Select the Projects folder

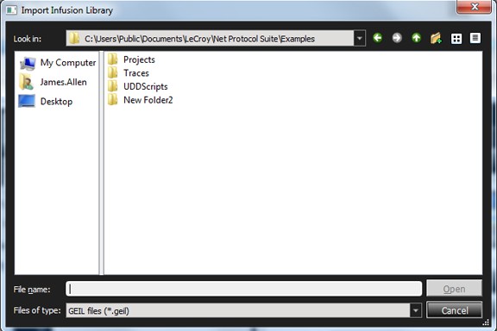(131, 59)
